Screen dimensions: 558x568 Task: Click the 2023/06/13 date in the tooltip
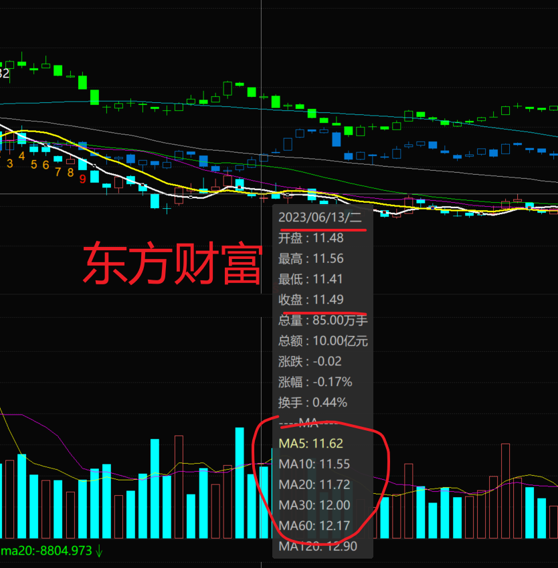point(320,217)
